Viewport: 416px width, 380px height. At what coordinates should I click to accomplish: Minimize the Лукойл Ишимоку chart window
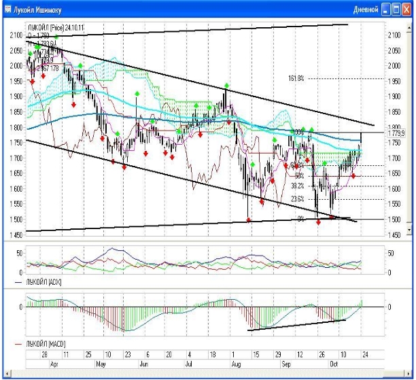pos(386,10)
